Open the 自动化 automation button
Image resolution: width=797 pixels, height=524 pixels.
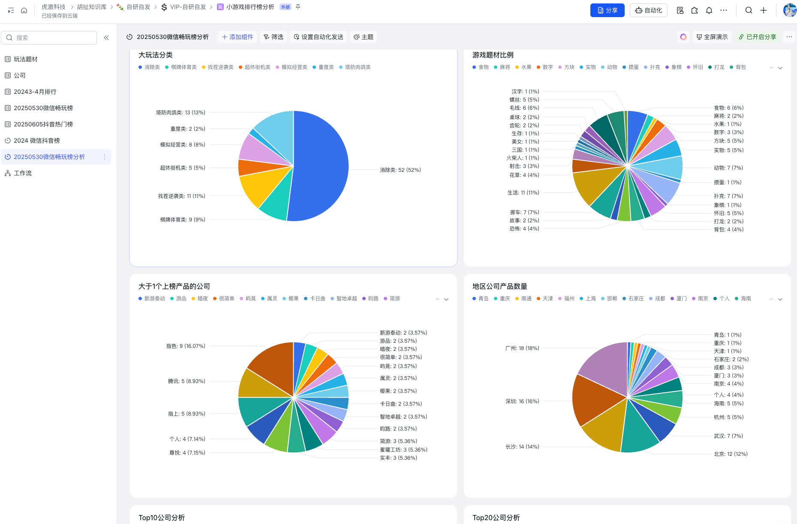(649, 10)
